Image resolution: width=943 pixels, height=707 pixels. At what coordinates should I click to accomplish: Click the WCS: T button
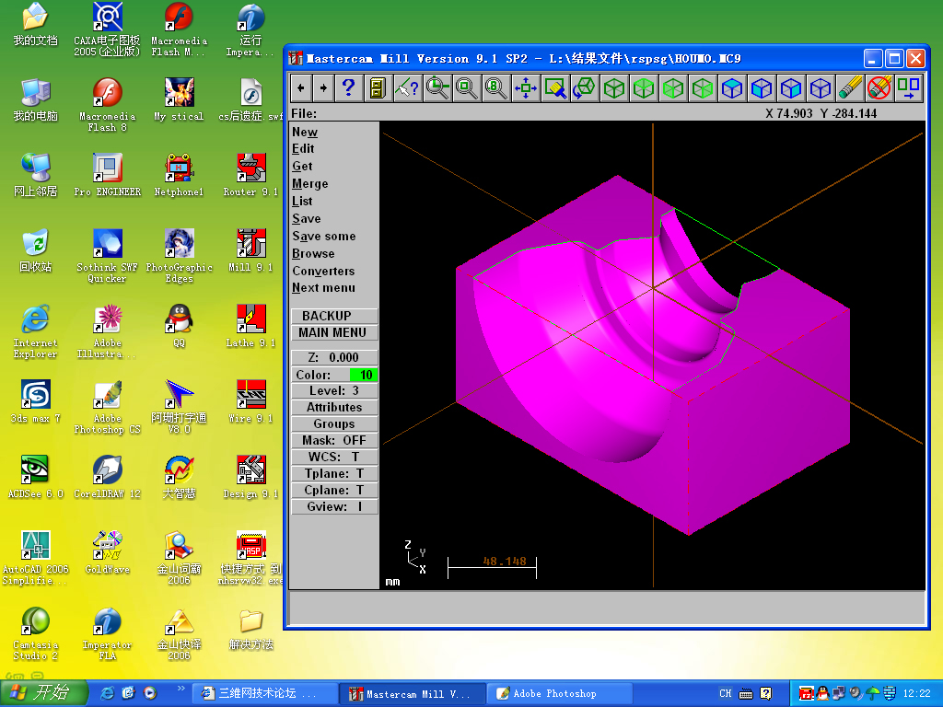coord(334,457)
